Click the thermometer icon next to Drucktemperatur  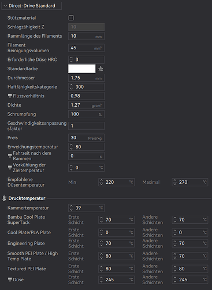[x=4, y=198]
